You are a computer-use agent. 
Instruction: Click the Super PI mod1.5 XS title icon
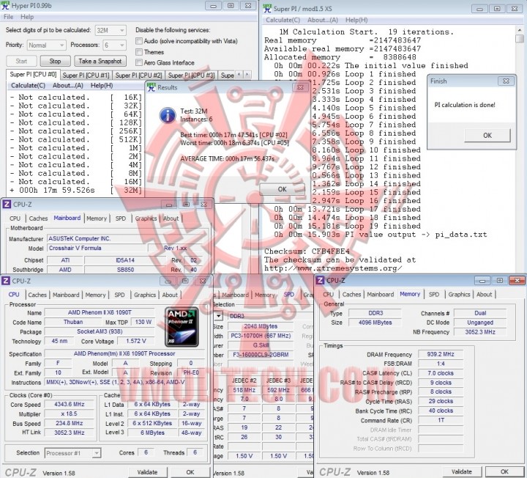(267, 8)
